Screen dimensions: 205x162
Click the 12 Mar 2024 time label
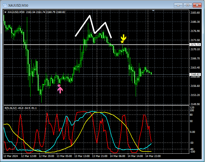click(11, 156)
